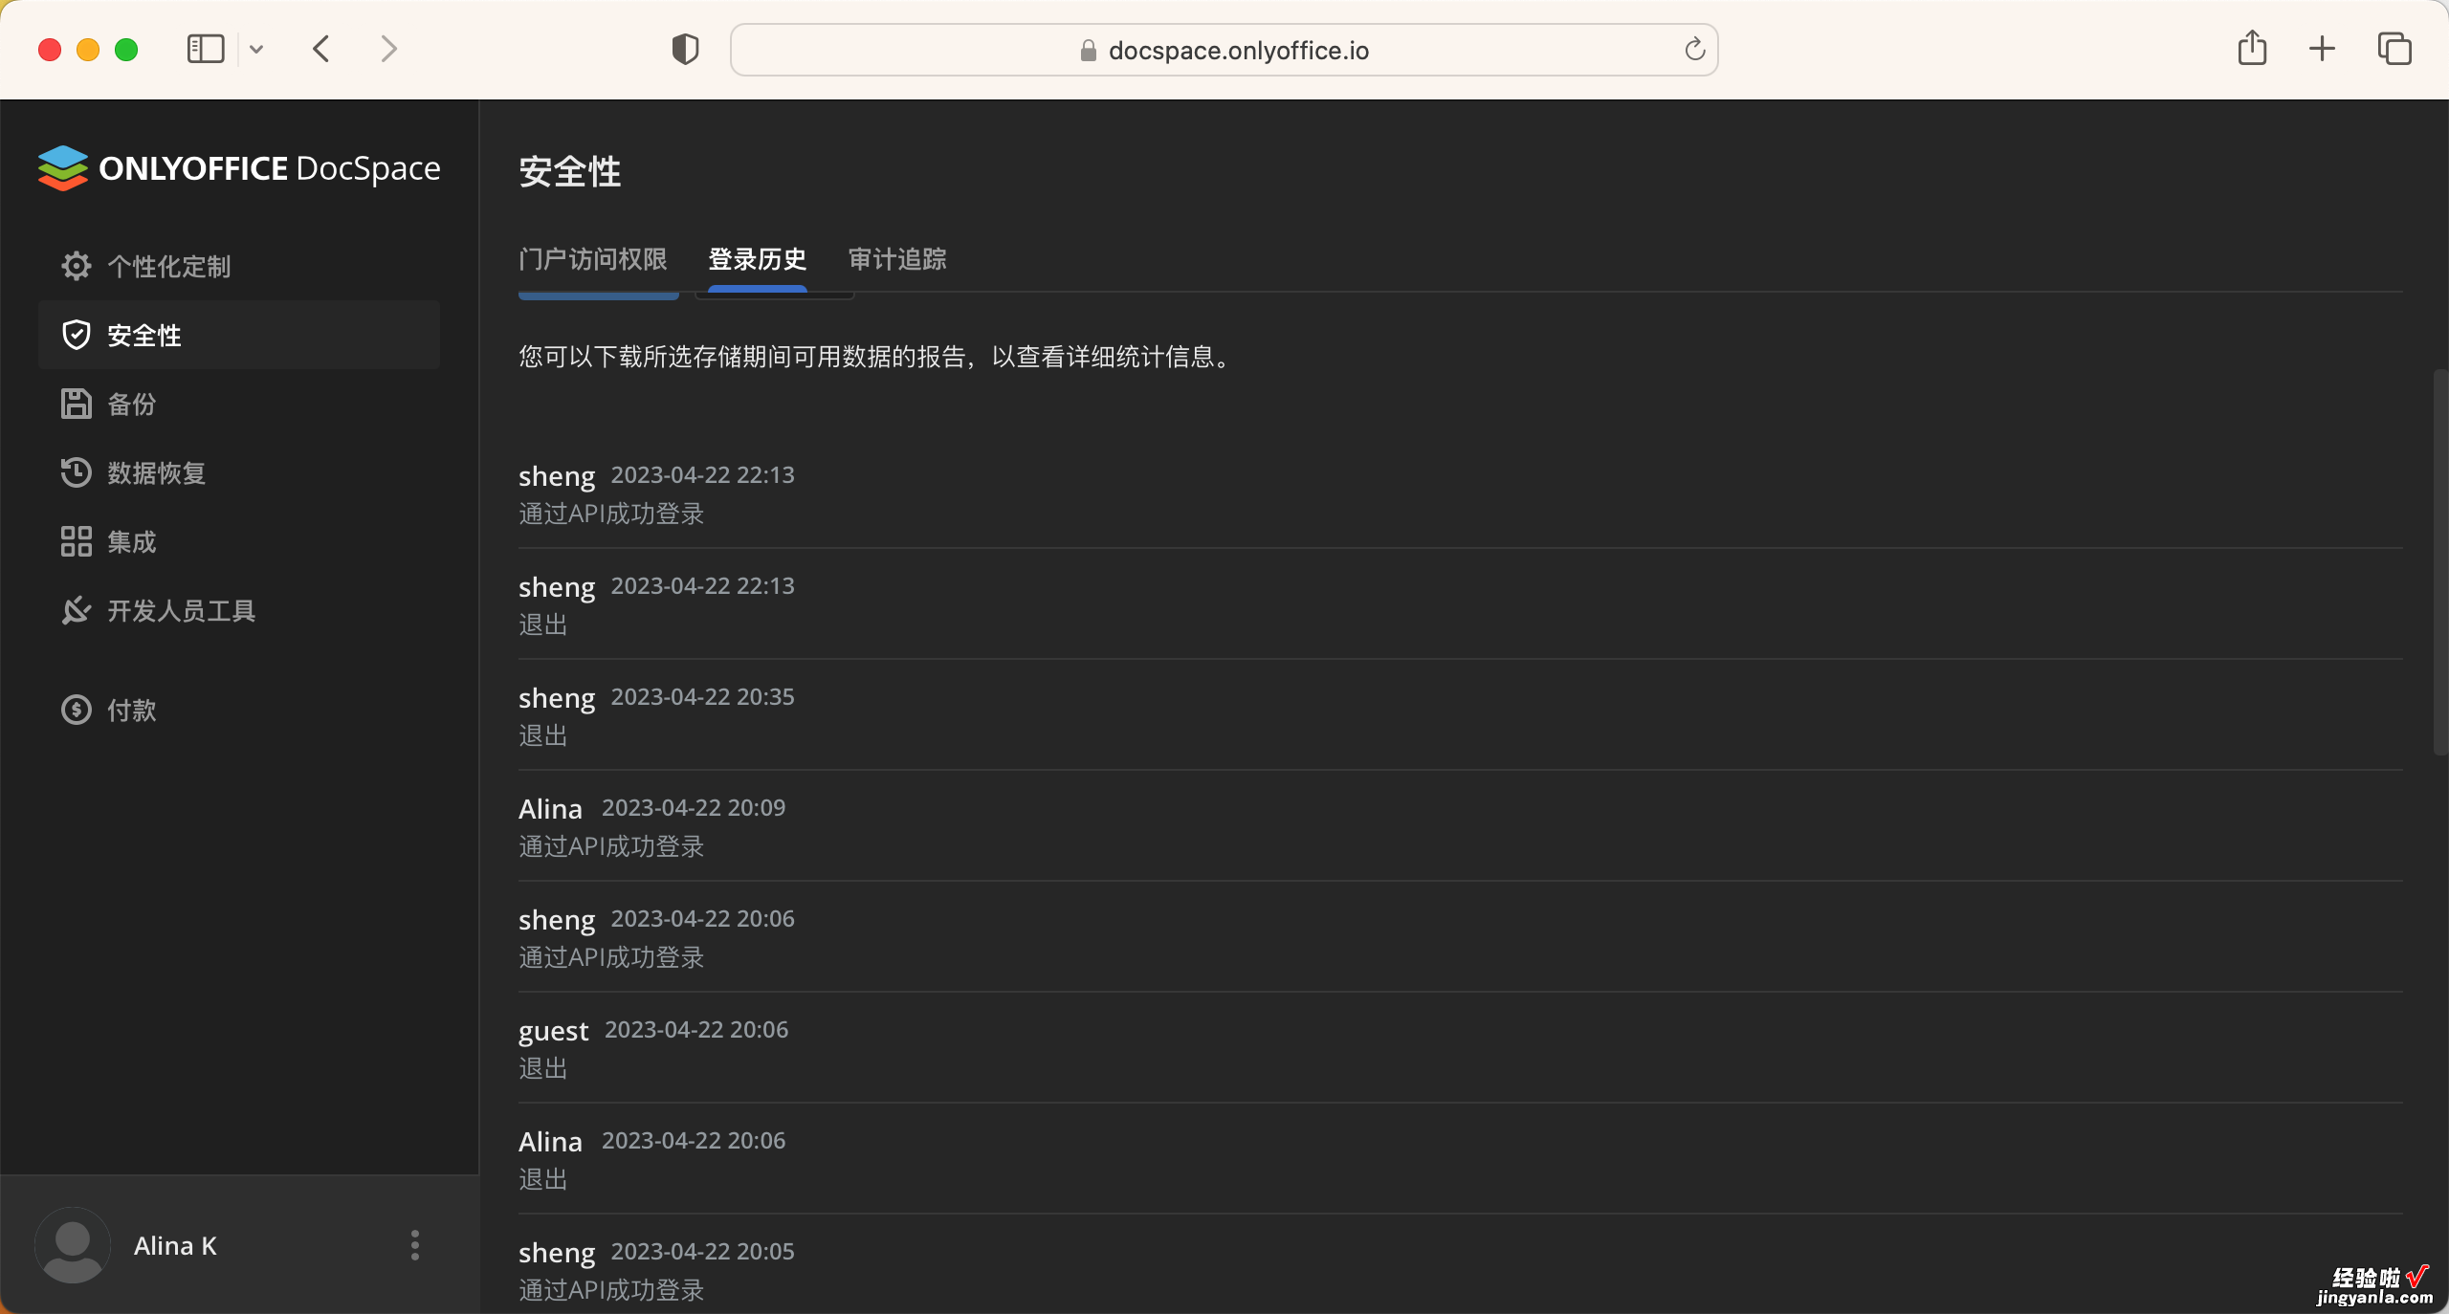This screenshot has height=1314, width=2449.
Task: Click 通过API成功登录 under Alina 20:09
Action: (611, 847)
